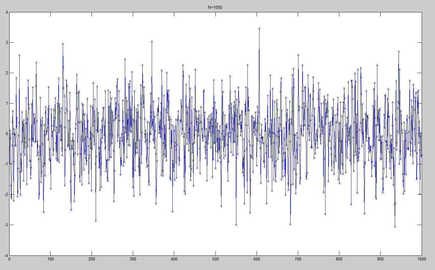Click the x-axis tick label 100
The height and width of the screenshot is (270, 435).
point(50,259)
